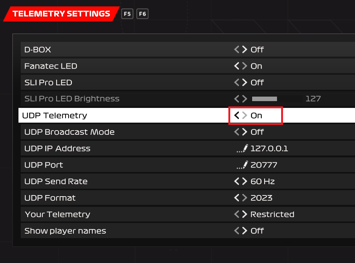355x263 pixels.
Task: Click the left arrow on D-BOX setting
Action: tap(237, 49)
